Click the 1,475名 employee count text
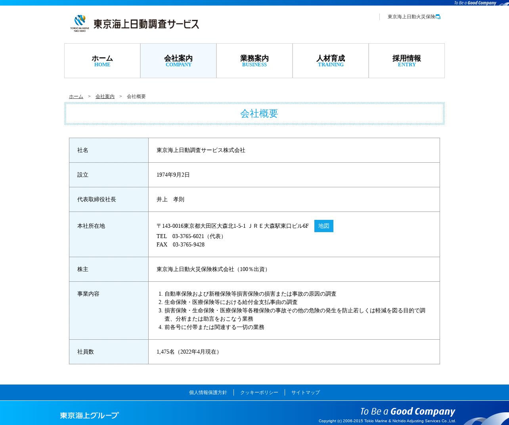 [189, 352]
